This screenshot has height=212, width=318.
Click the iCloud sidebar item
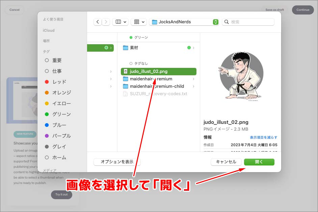48,30
